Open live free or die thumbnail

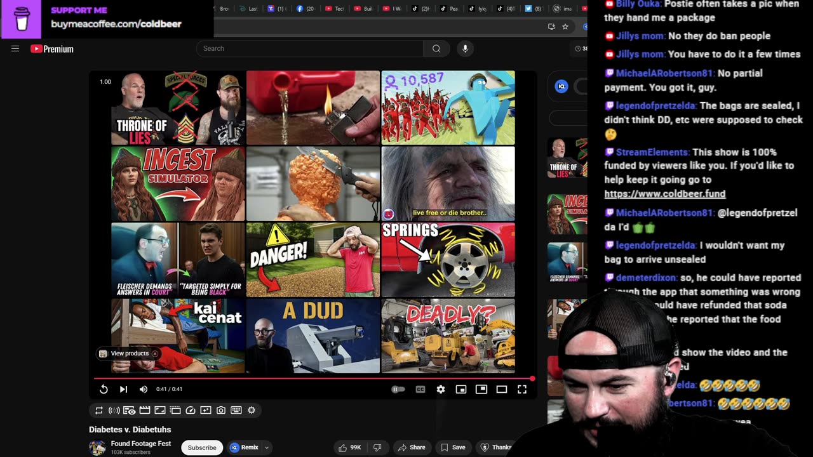click(x=448, y=184)
